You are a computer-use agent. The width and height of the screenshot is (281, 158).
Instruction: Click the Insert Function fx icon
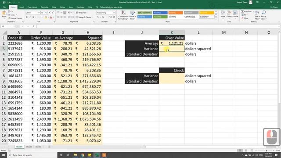click(33, 26)
